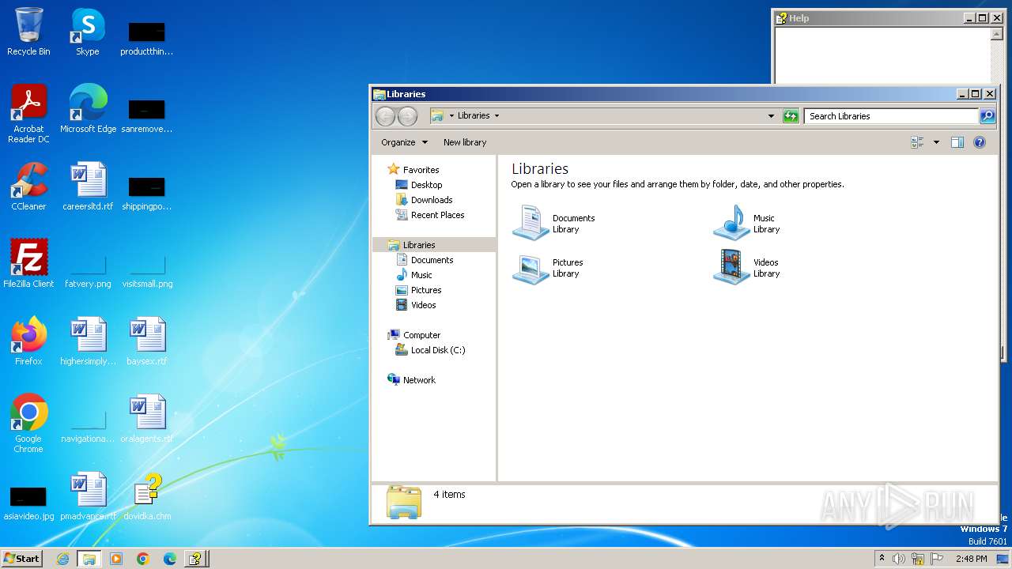Select Desktop under Favorites
Screen dimensions: 1012x569
tap(426, 185)
